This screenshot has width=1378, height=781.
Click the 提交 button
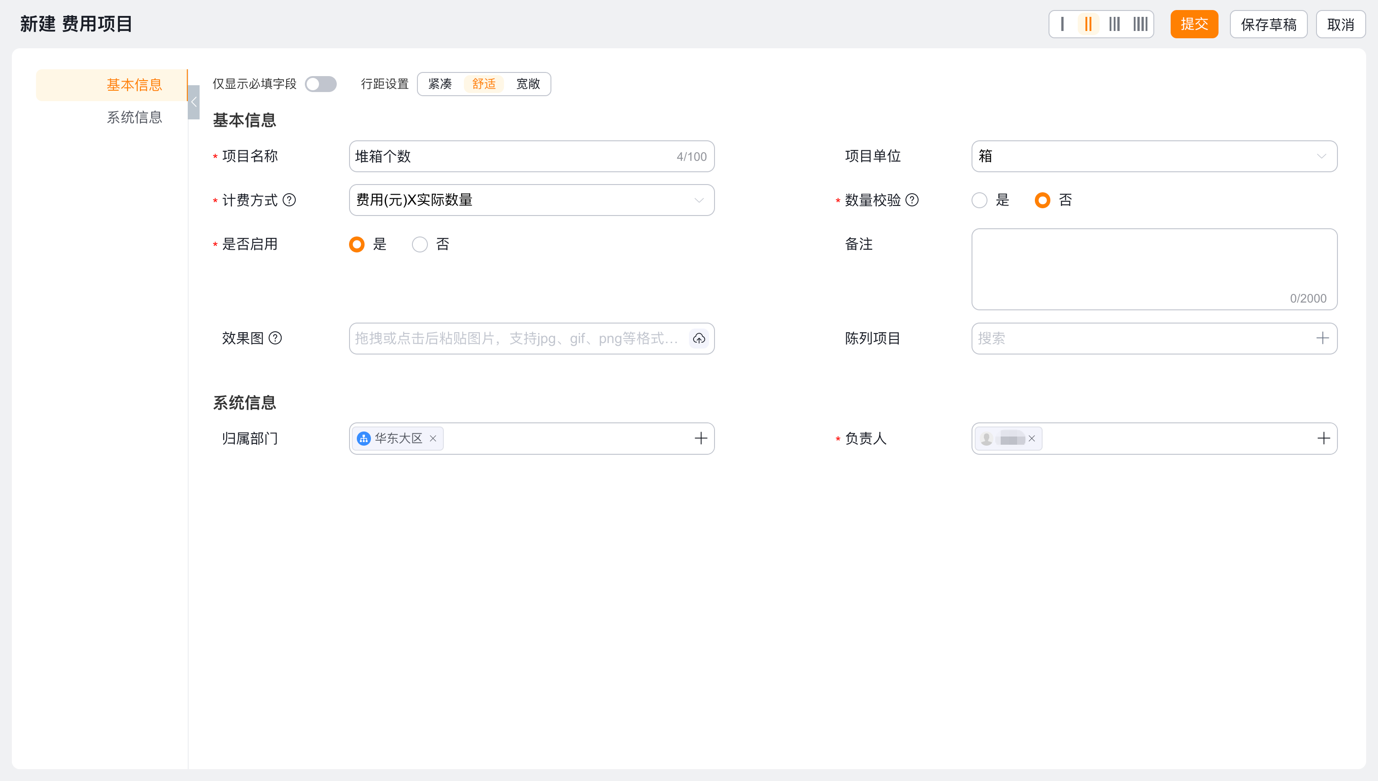(x=1194, y=24)
